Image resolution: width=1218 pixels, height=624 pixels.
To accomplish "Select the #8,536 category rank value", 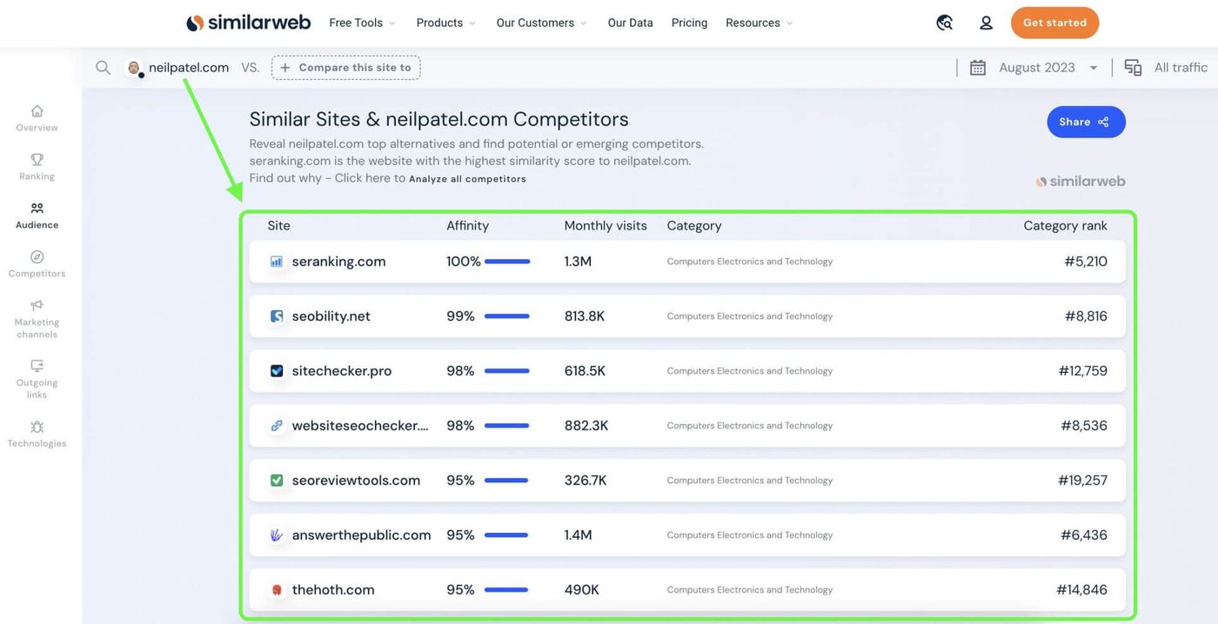I will point(1084,426).
